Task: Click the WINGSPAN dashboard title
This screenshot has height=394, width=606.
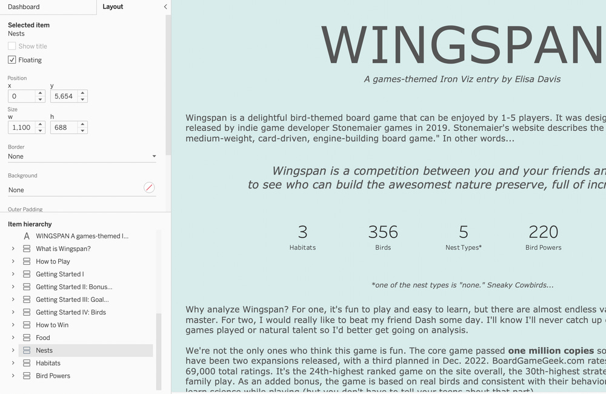Action: (x=462, y=45)
